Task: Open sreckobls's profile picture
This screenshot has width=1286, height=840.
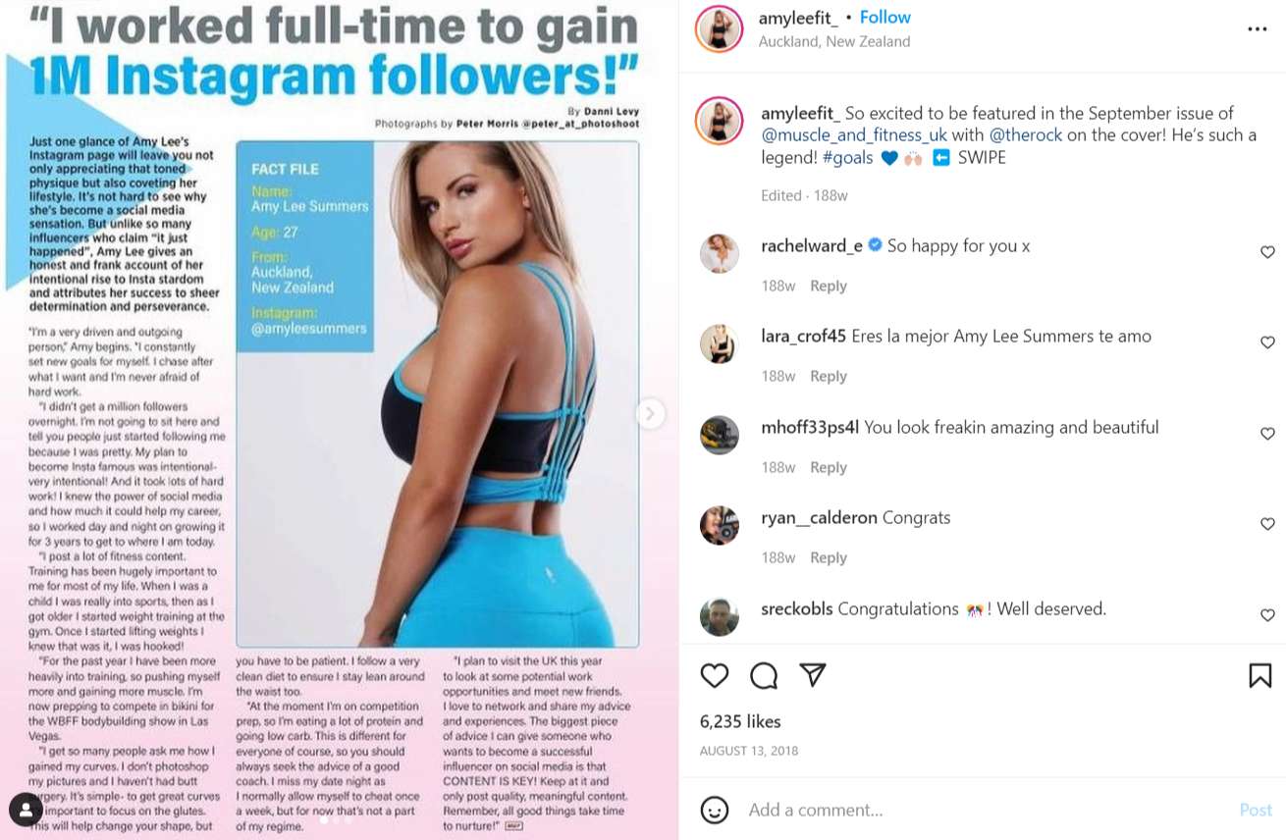Action: pos(720,616)
